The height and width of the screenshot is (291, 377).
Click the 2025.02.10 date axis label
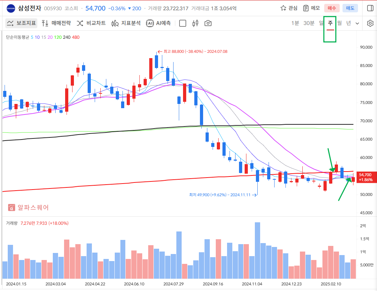click(331, 284)
